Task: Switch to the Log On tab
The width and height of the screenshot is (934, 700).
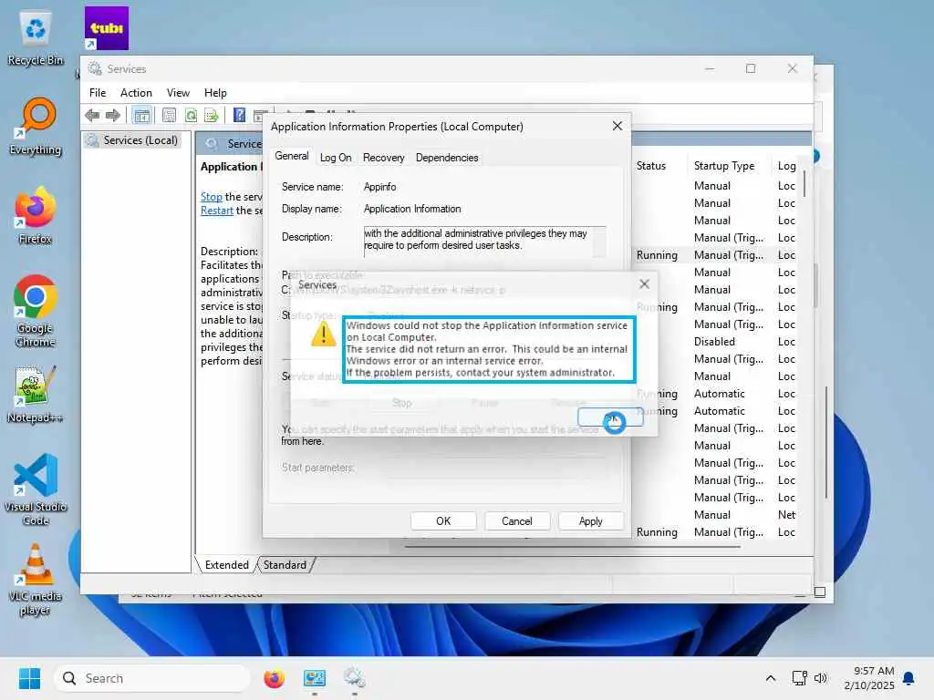Action: coord(336,158)
